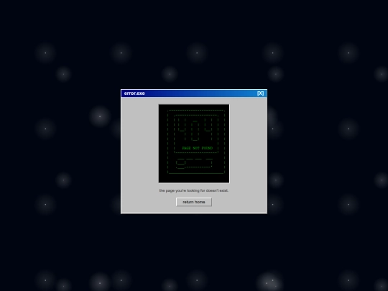Viewport: 388px width, 291px height.
Task: Click the "PAGE NOT FOUND" green text
Action: [197, 148]
